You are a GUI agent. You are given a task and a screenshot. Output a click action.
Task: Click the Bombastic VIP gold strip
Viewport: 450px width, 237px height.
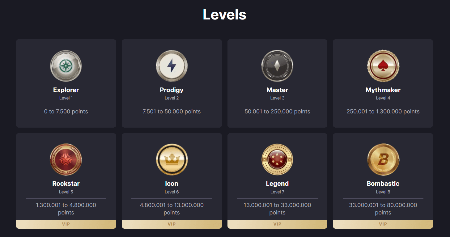(x=383, y=224)
